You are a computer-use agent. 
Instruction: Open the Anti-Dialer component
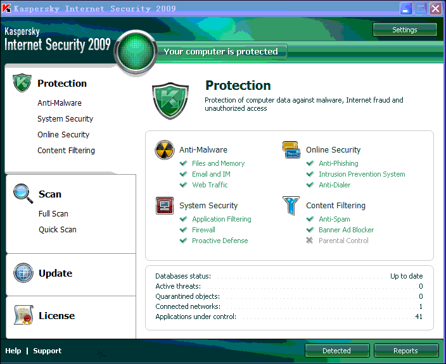[x=334, y=185]
